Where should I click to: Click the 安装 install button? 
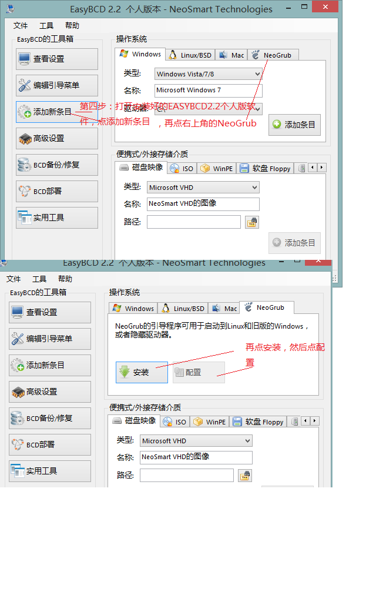tap(142, 372)
